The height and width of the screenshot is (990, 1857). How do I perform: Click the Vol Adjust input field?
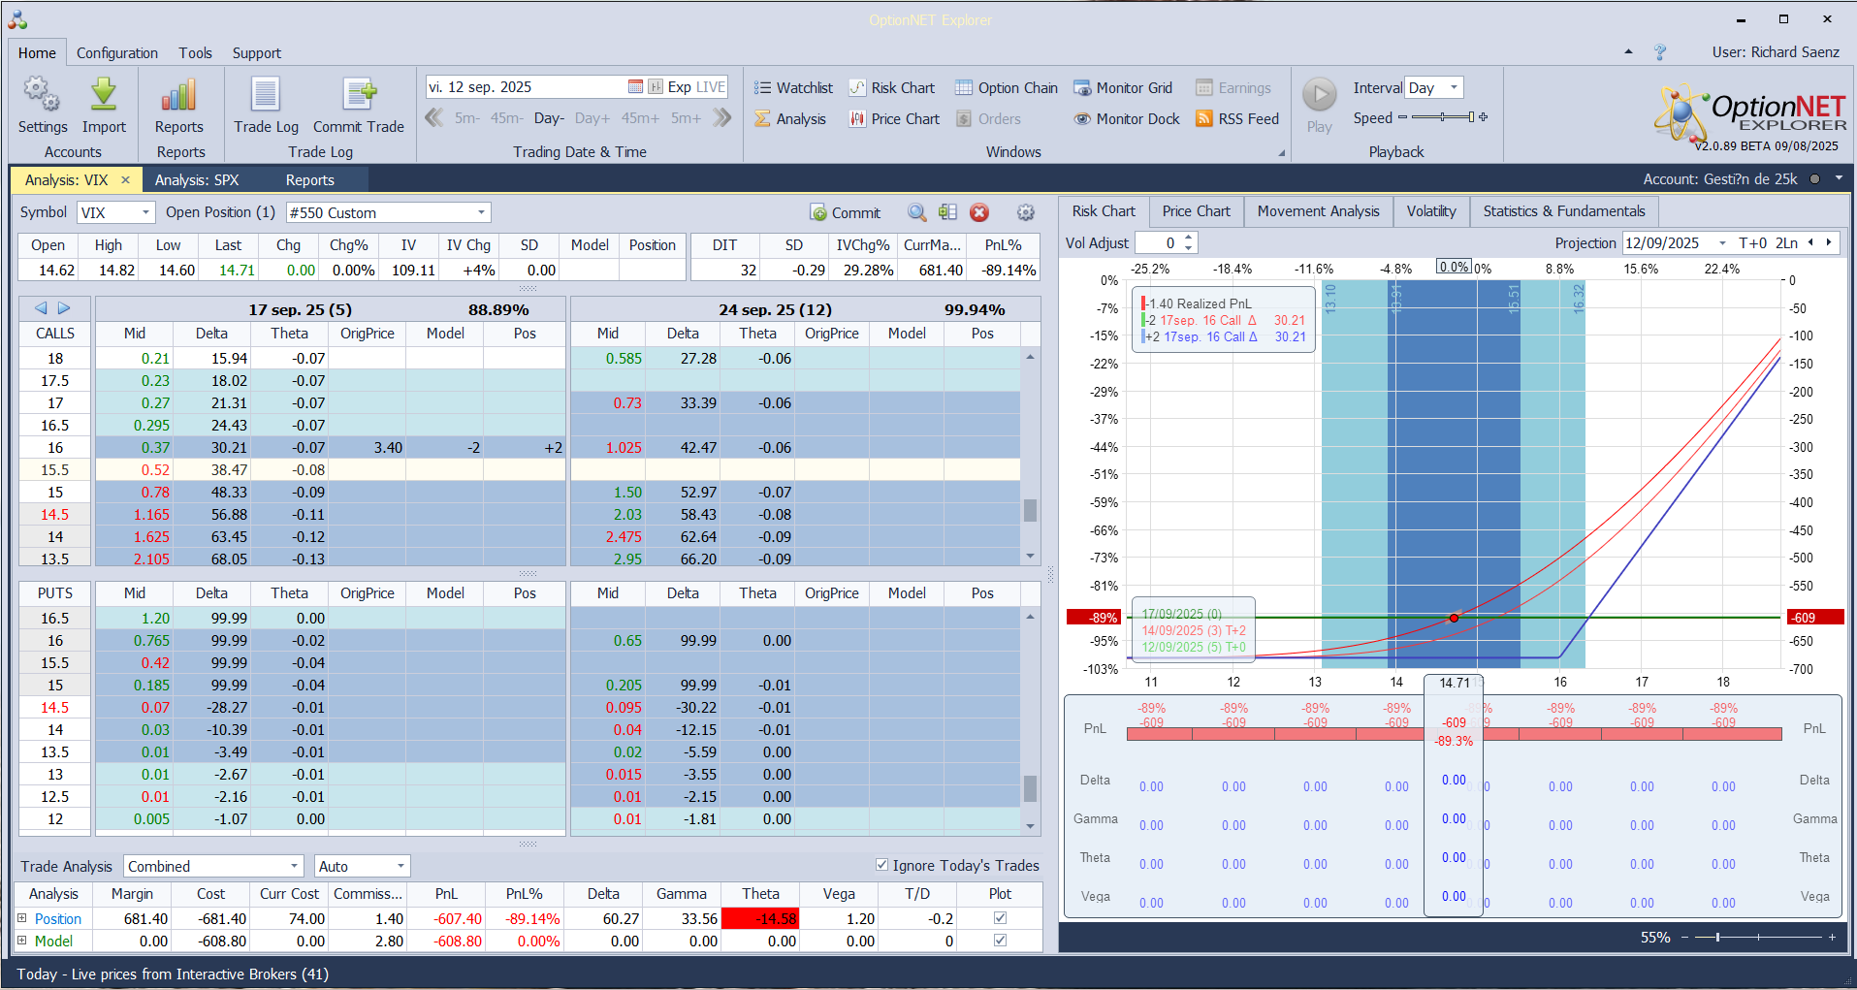tap(1159, 242)
